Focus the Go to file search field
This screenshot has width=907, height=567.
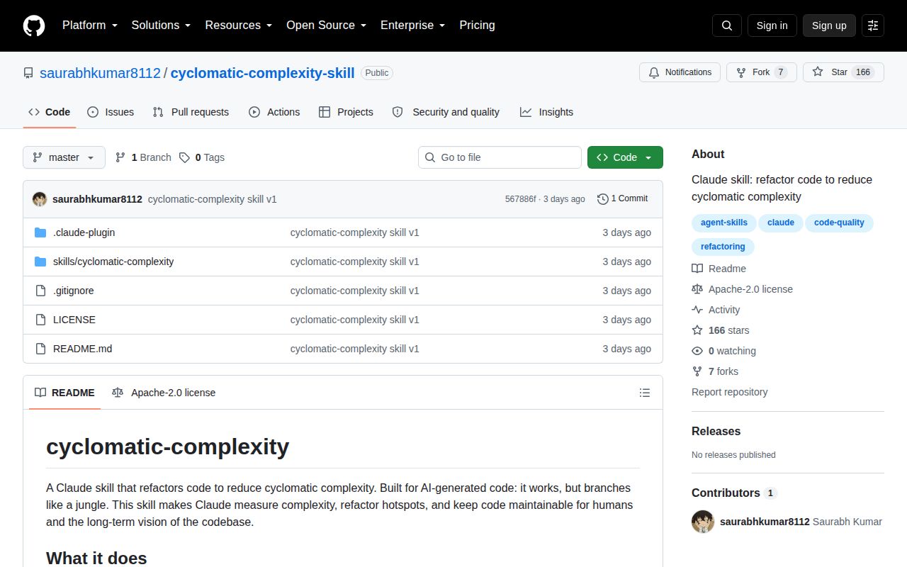(x=500, y=157)
